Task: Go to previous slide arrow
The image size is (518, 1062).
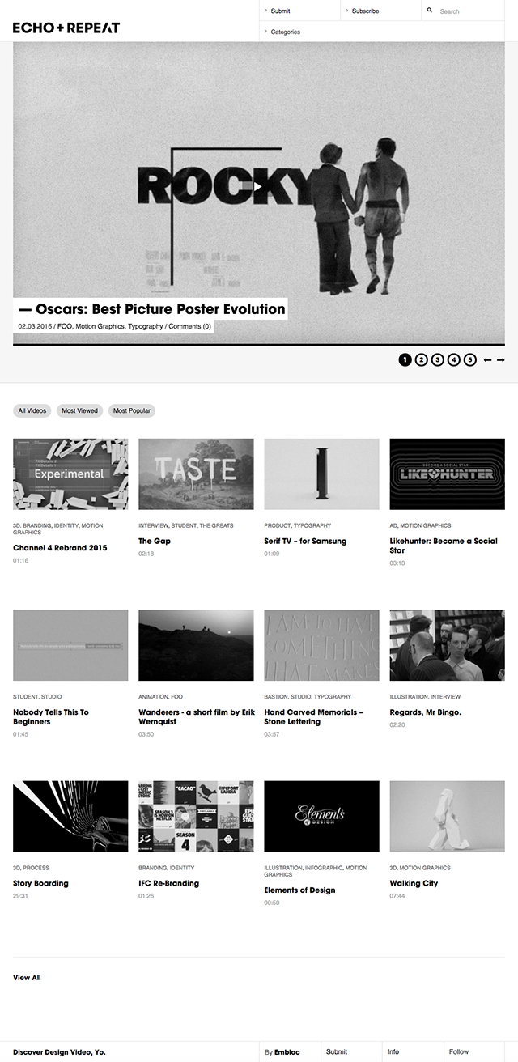Action: click(487, 359)
